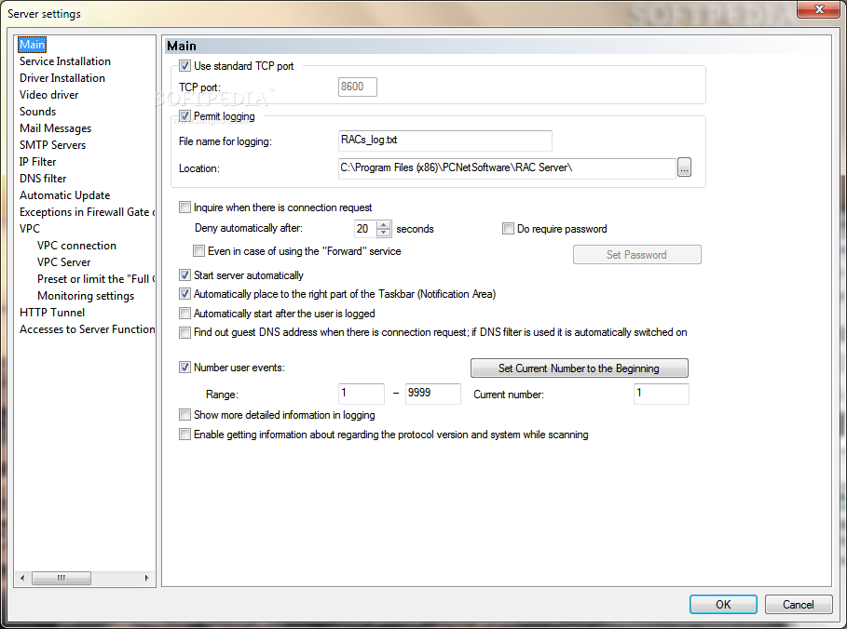Confirm settings with OK button
This screenshot has height=629, width=847.
(x=723, y=604)
